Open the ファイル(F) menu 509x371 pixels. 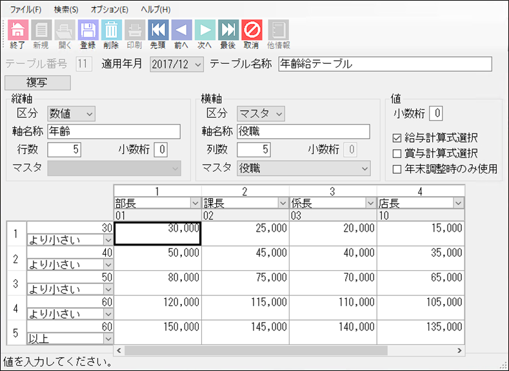pyautogui.click(x=26, y=10)
